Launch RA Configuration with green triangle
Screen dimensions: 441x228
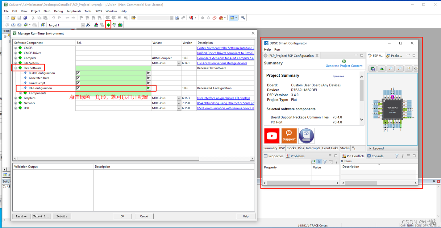pos(148,88)
